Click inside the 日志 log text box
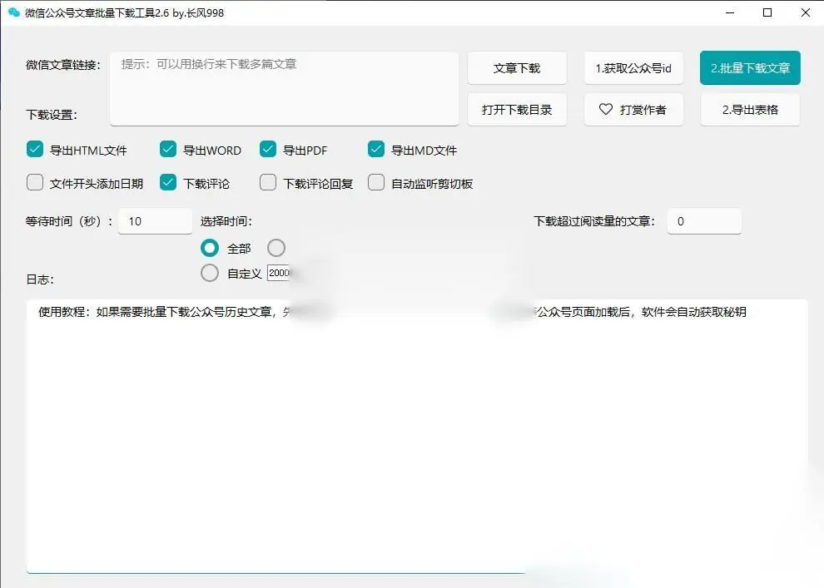This screenshot has height=588, width=824. tap(417, 436)
